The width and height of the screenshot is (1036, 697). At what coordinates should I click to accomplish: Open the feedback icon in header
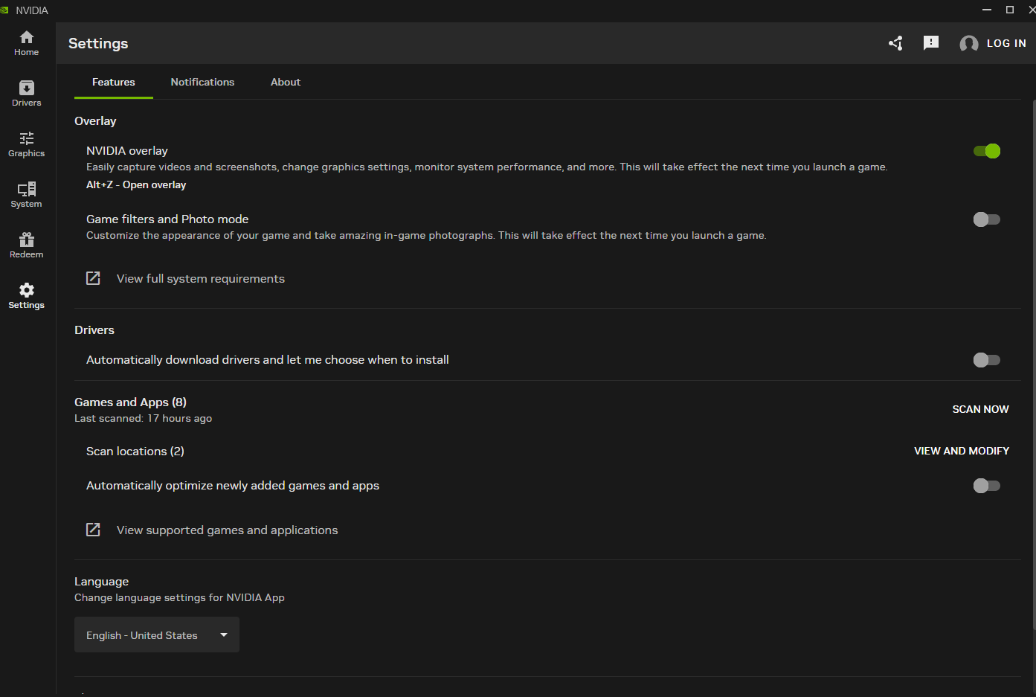tap(930, 43)
